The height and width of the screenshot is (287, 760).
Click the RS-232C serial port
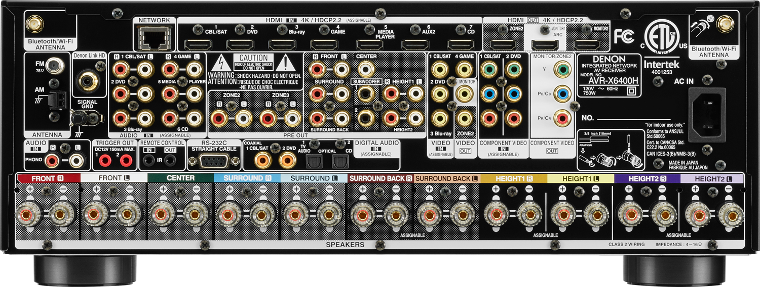(214, 161)
